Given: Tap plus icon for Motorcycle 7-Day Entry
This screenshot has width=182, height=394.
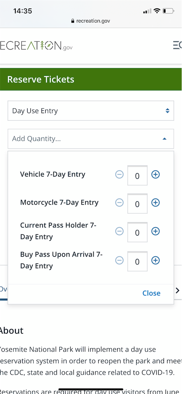Looking at the screenshot, I should click(156, 202).
